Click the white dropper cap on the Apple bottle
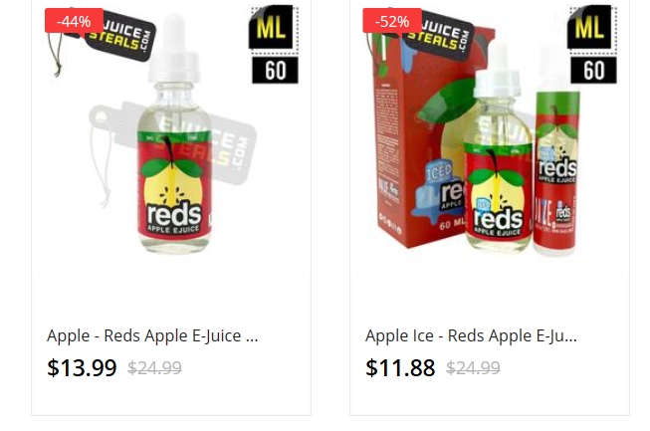The height and width of the screenshot is (431, 650). tap(174, 48)
